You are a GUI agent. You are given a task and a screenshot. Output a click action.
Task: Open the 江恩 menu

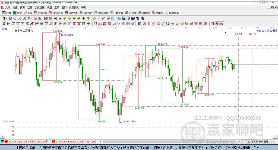30,7
